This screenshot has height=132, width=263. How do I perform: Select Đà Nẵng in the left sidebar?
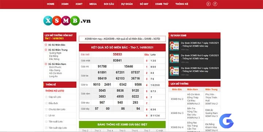(53, 56)
